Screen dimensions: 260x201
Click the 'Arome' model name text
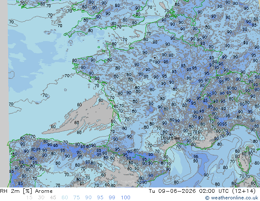[44, 191]
